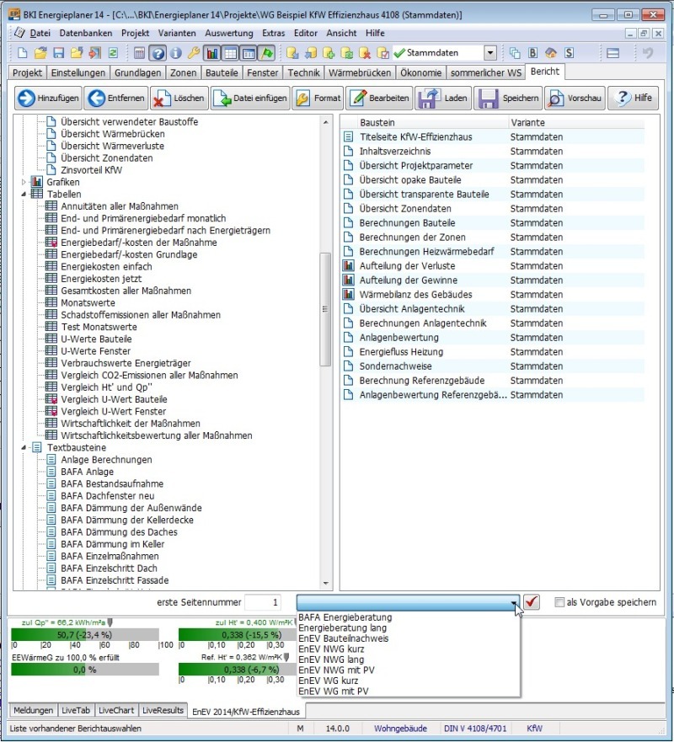Select 'EnEV WG kurz' from dropdown list
This screenshot has height=742, width=674.
click(328, 681)
